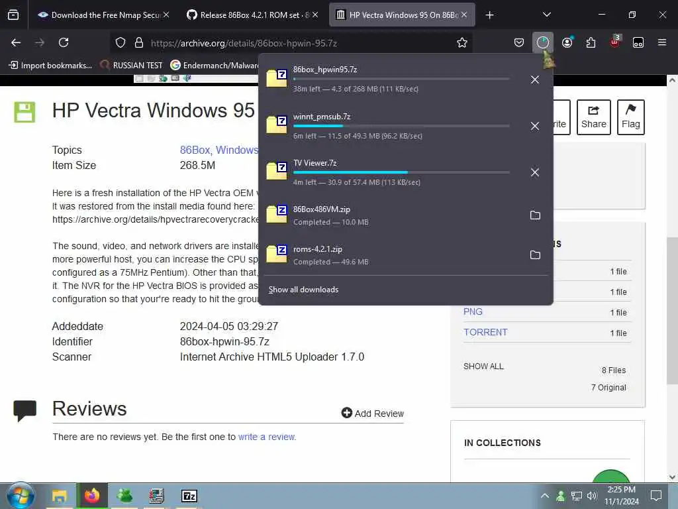Image resolution: width=678 pixels, height=509 pixels.
Task: Save page to Pocket icon
Action: click(x=519, y=42)
